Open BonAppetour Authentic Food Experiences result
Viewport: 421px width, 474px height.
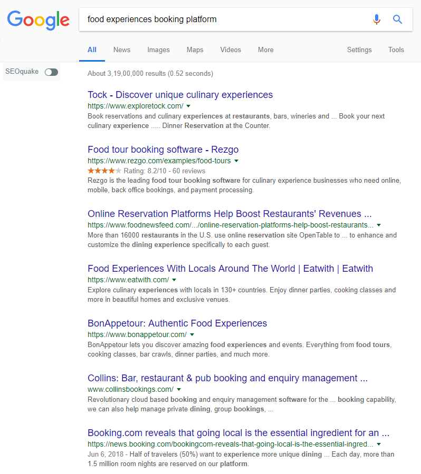click(177, 323)
